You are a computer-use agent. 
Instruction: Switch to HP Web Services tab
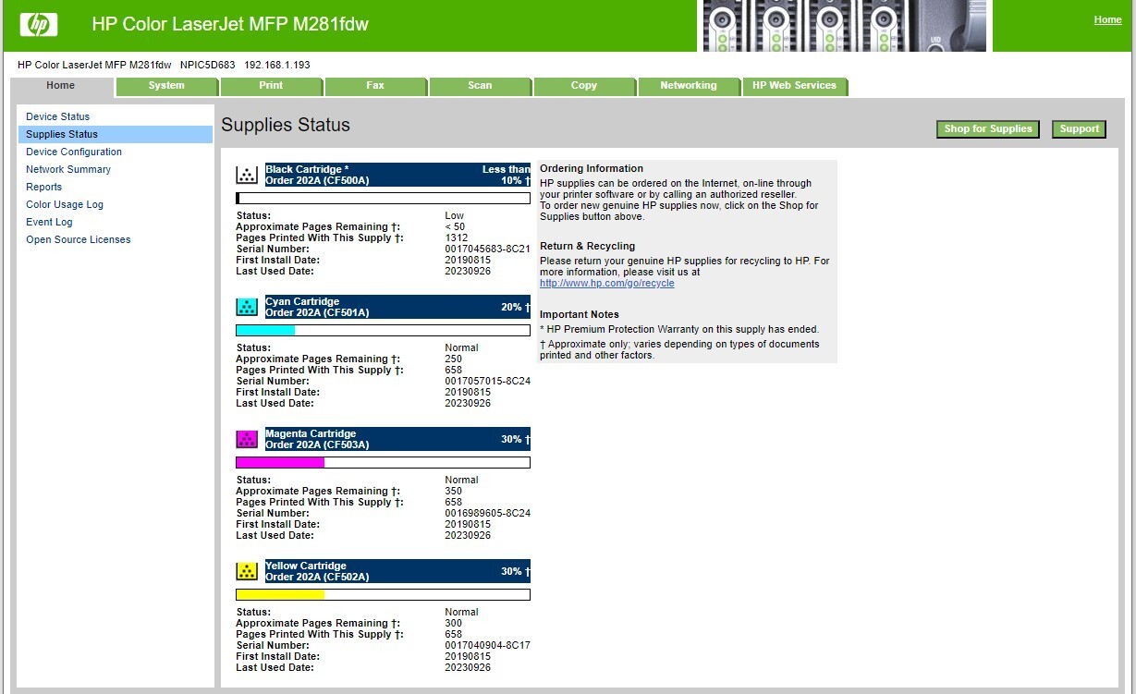coord(794,86)
